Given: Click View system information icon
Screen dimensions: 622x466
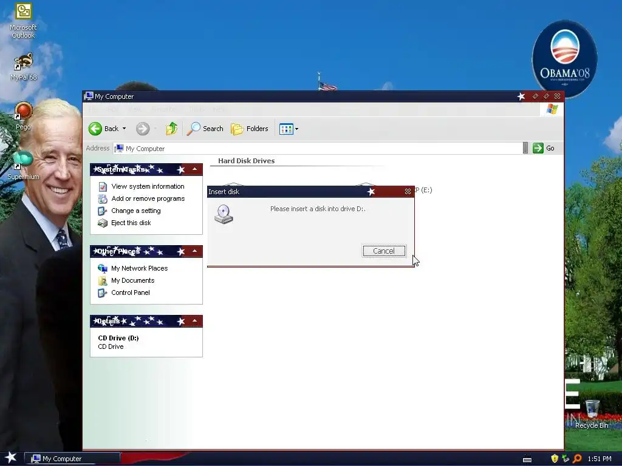Looking at the screenshot, I should (x=102, y=186).
